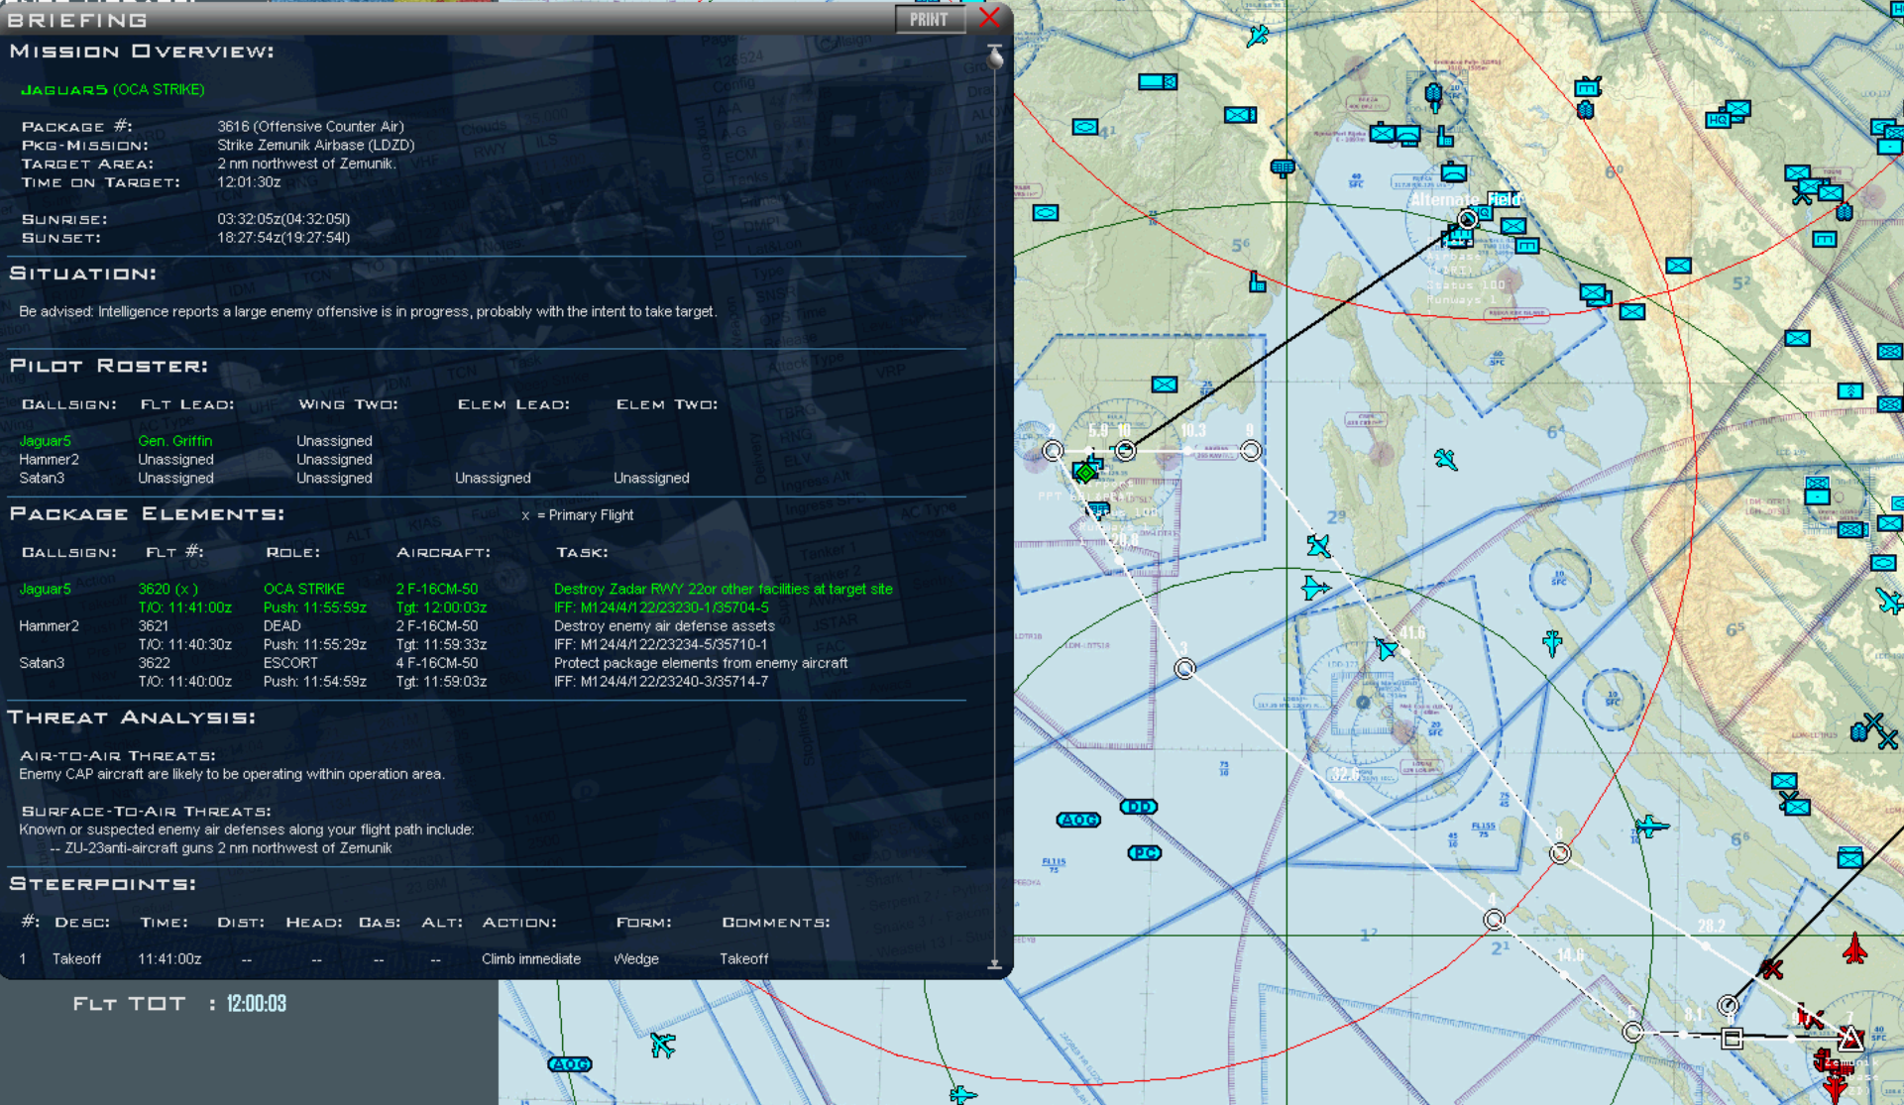Select cyan aircraft icon at the map top
This screenshot has width=1904, height=1105.
[x=1258, y=37]
